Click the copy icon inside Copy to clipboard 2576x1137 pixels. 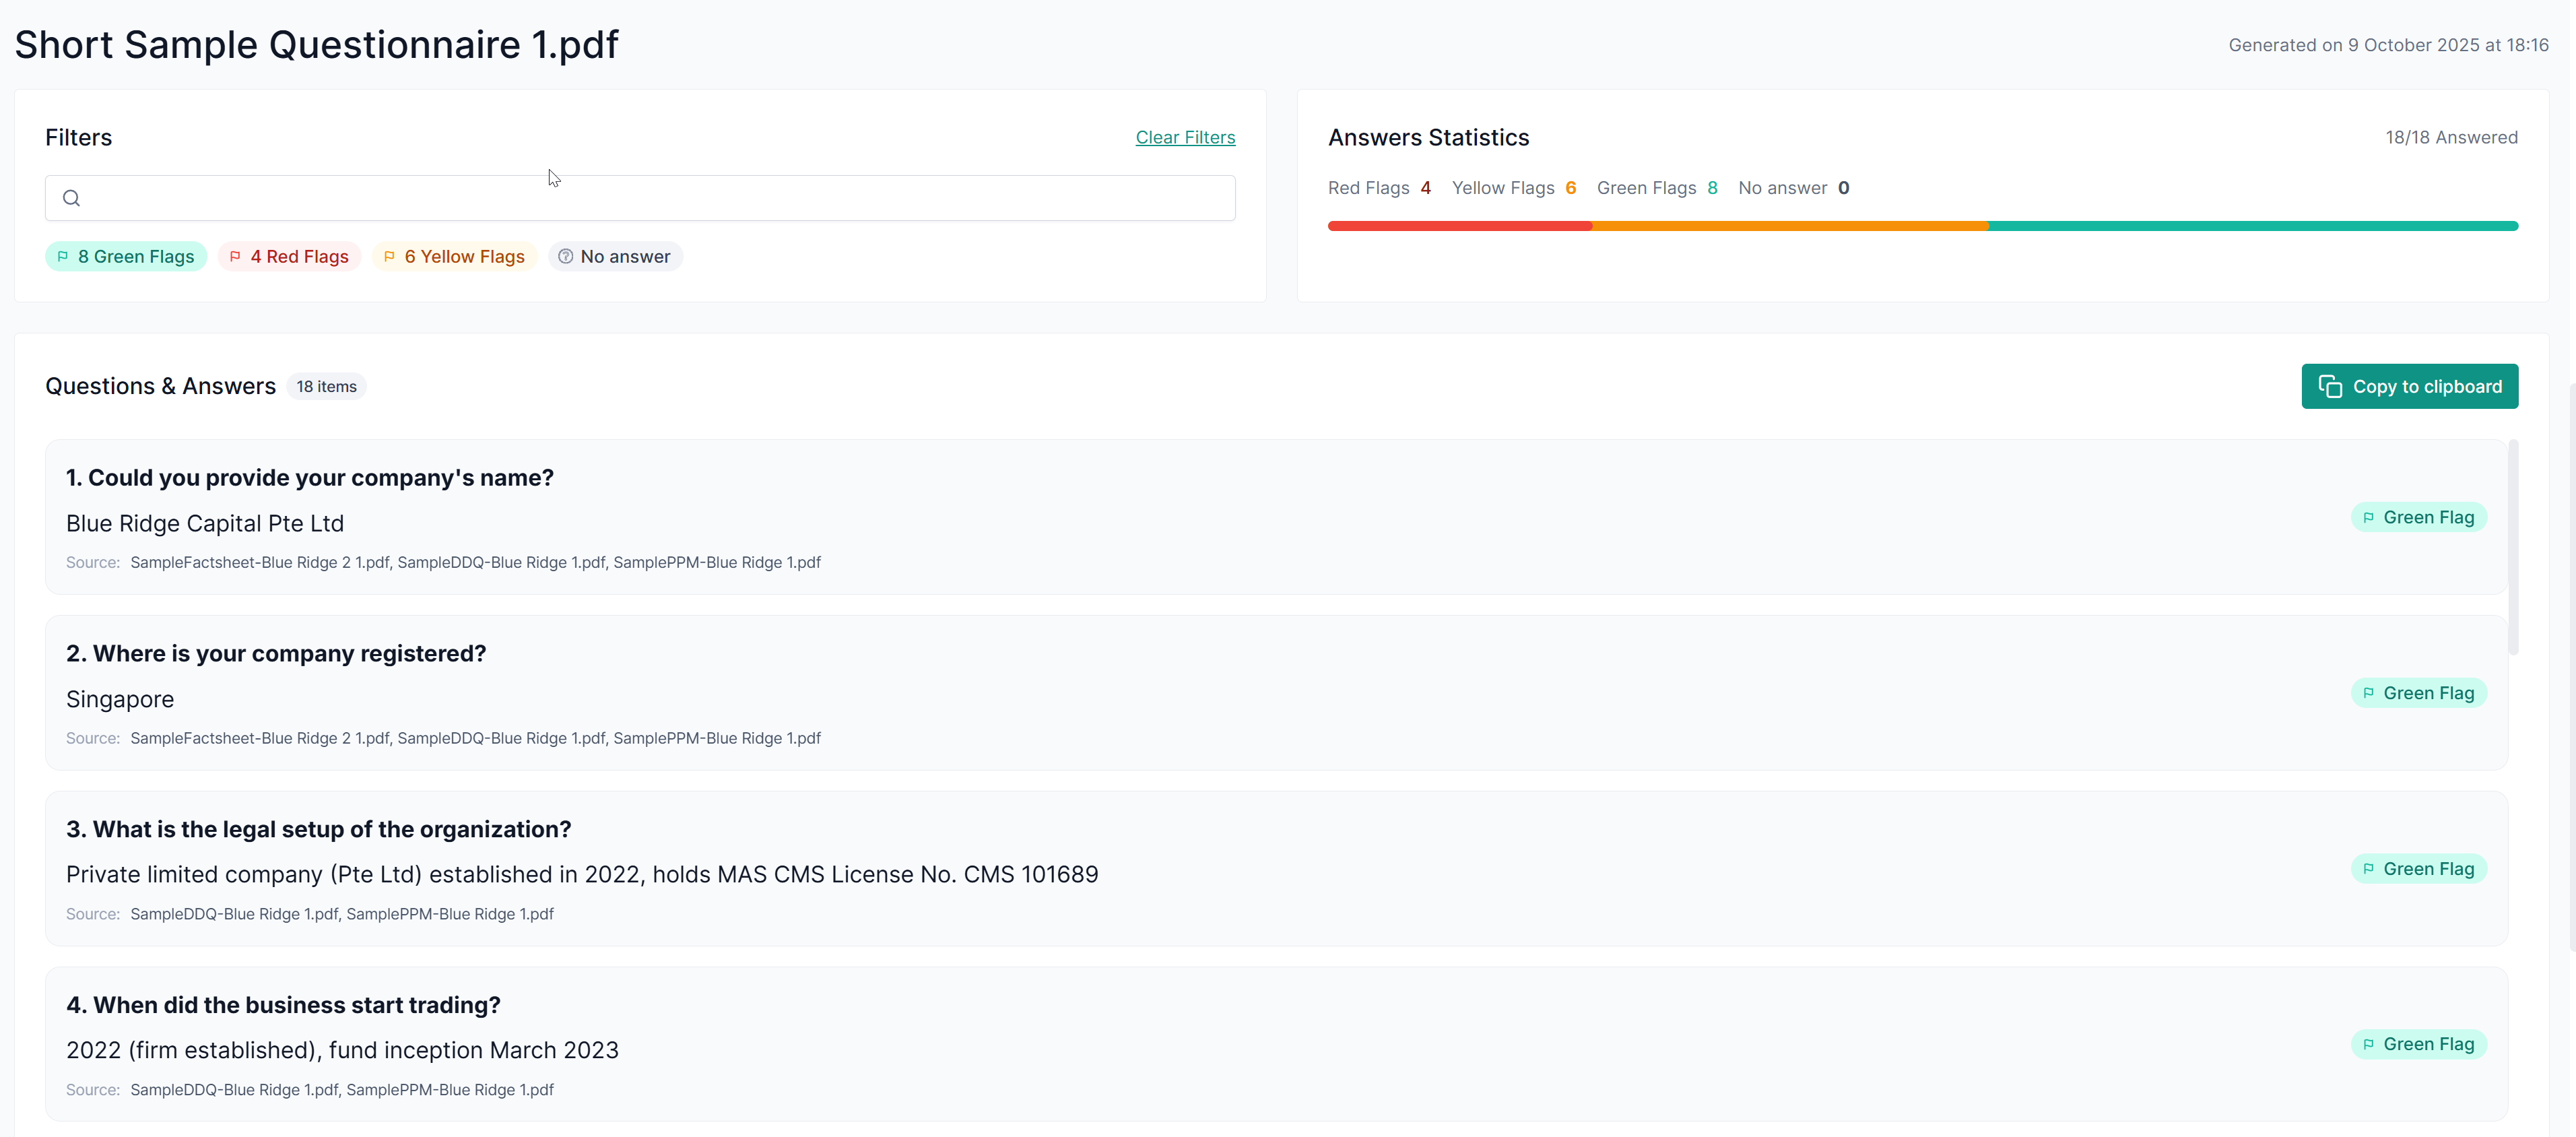pos(2331,386)
